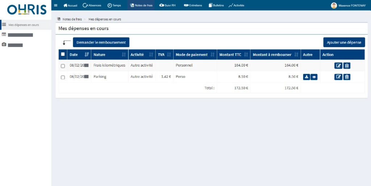Check the Frais kilométriques row checkbox
371x186 pixels.
coord(63,66)
